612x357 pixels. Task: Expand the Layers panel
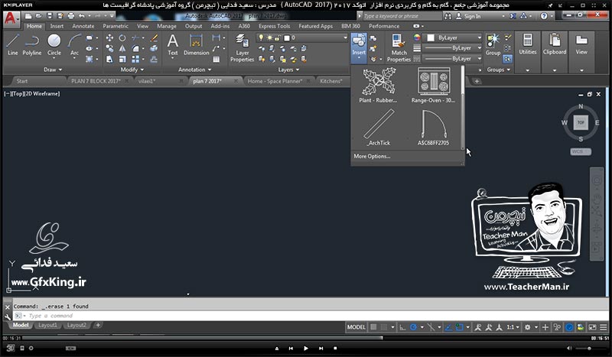pos(288,70)
